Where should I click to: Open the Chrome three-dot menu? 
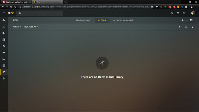point(196,7)
